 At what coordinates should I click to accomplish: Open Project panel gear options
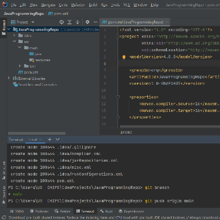click(x=87, y=22)
